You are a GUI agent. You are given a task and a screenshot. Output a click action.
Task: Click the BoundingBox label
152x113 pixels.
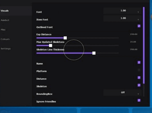[44, 94]
